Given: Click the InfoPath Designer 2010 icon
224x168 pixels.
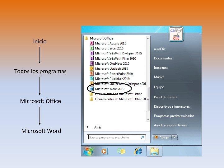Looking at the screenshot, I should 91,53.
